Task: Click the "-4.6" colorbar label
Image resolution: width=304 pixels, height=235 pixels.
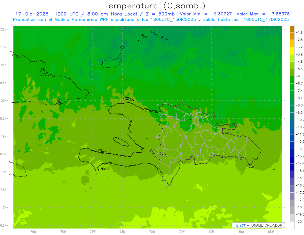Action: coord(299,62)
